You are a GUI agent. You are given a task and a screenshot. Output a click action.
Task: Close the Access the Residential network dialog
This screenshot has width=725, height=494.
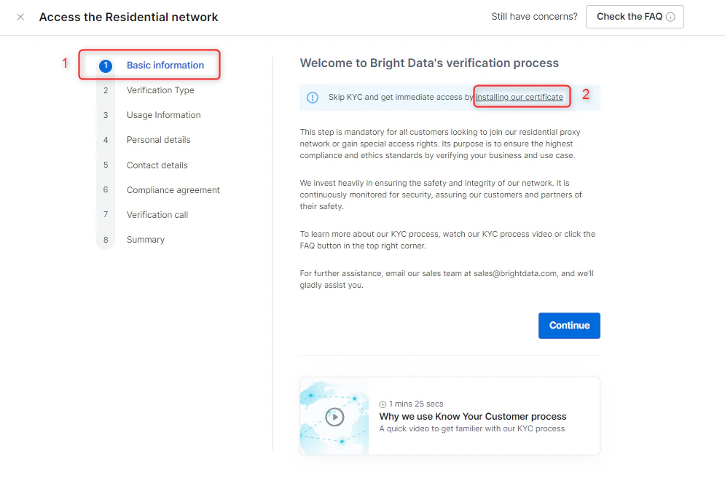click(20, 17)
